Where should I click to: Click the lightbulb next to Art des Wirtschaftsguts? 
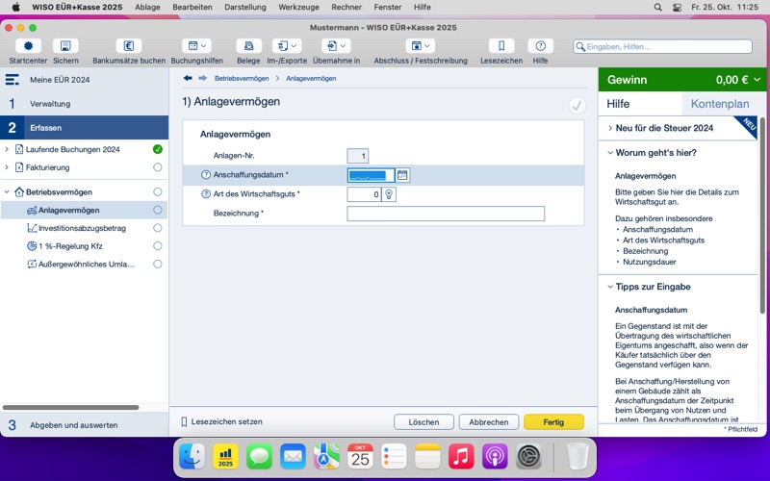coord(389,194)
